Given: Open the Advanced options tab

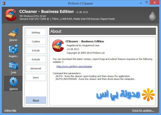Looking at the screenshot, I should click(x=36, y=68).
